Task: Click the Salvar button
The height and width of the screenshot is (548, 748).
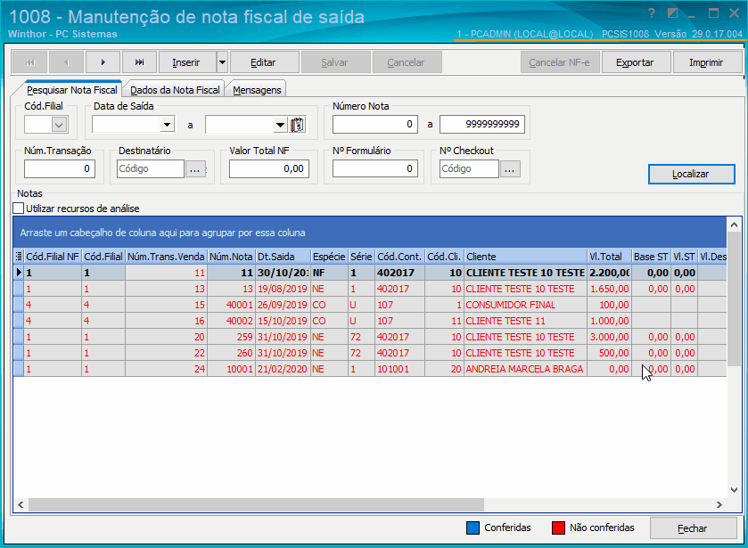Action: (x=335, y=62)
